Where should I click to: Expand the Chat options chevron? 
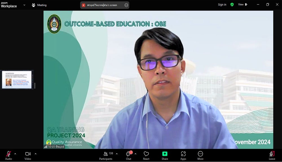coord(135,154)
